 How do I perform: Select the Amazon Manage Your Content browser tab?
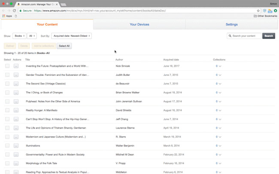click(x=37, y=4)
